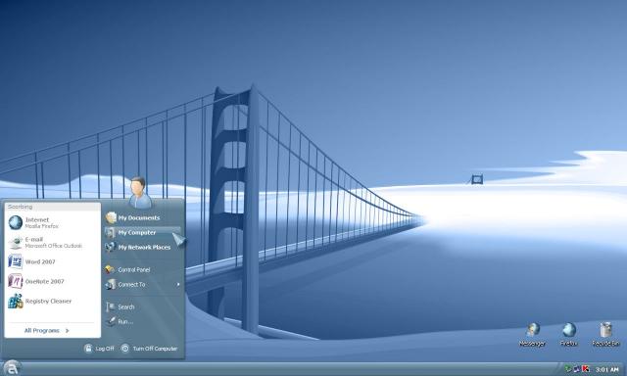Image resolution: width=627 pixels, height=376 pixels.
Task: Click the 3:01 AM taskbar clock
Action: point(606,370)
